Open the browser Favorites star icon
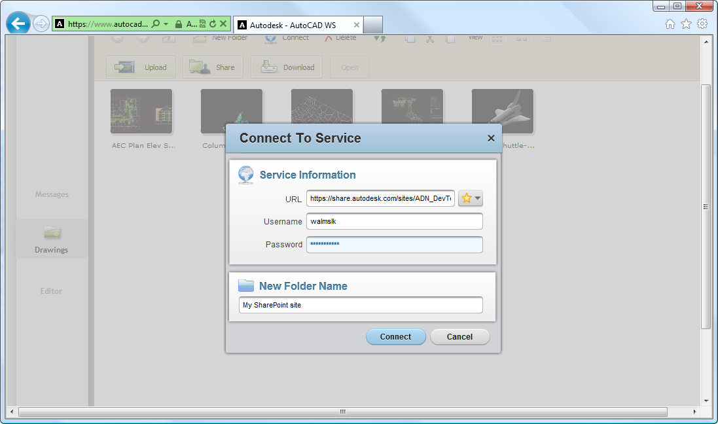Viewport: 718px width, 424px height. pyautogui.click(x=686, y=24)
